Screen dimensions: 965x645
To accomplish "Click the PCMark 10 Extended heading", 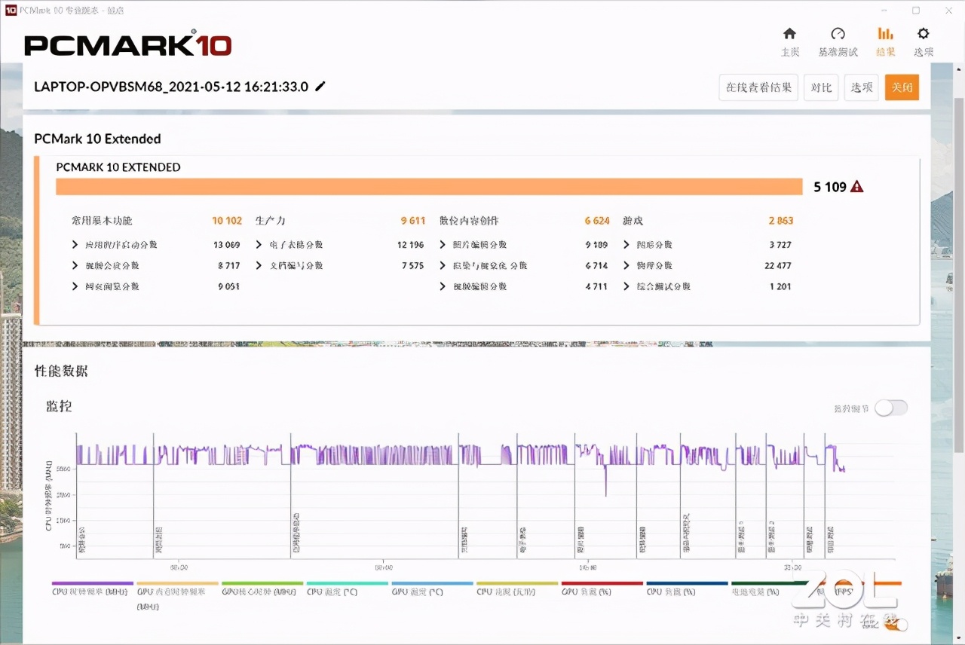I will [97, 139].
